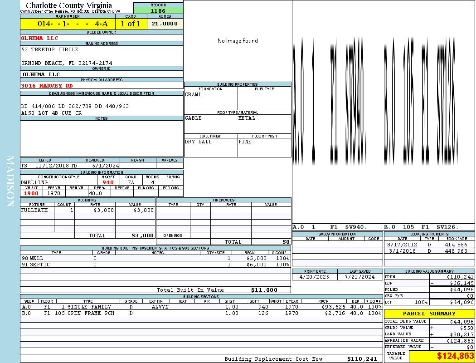This screenshot has height=363, width=476.
Task: Select the effective year 1970 in building information
Action: 54,193
